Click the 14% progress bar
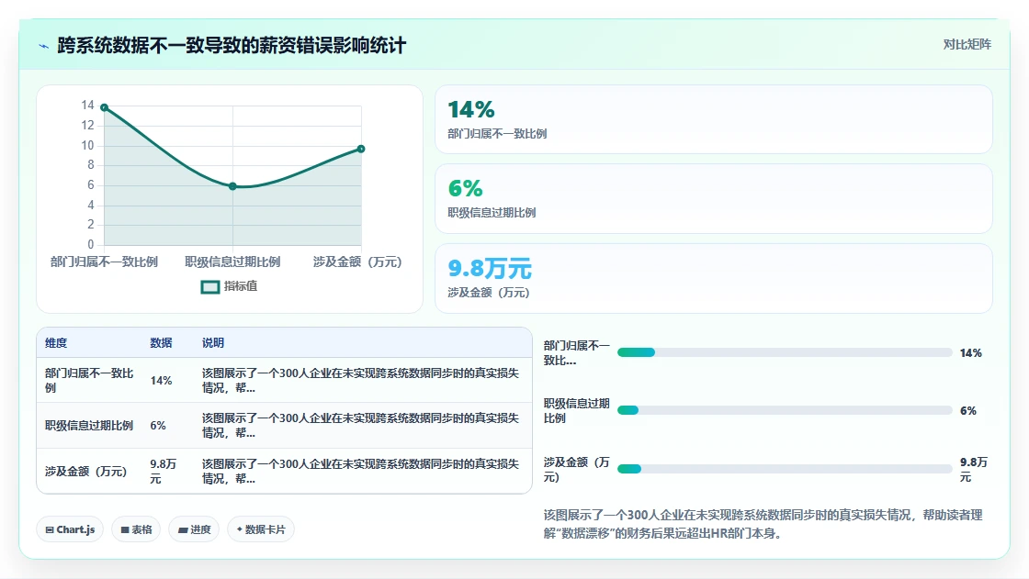Image resolution: width=1029 pixels, height=579 pixels. (x=785, y=352)
